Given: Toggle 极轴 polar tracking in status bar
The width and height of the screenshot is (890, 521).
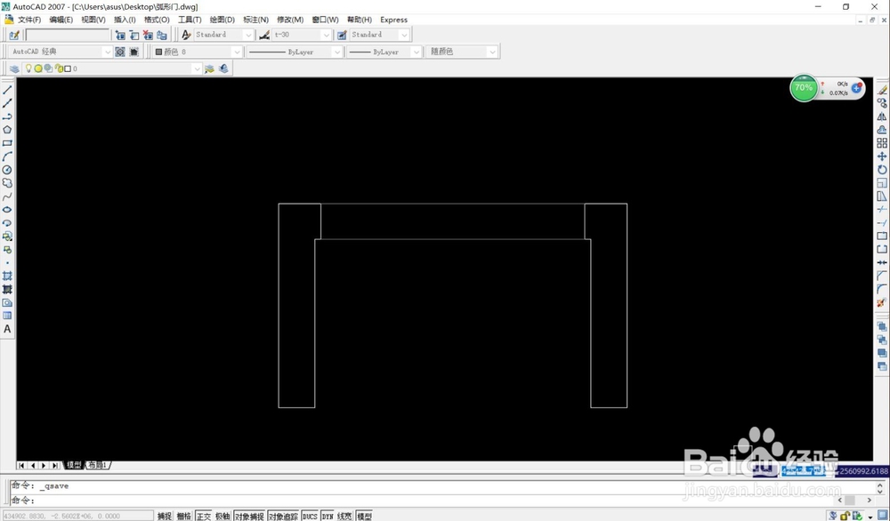Looking at the screenshot, I should click(x=222, y=516).
